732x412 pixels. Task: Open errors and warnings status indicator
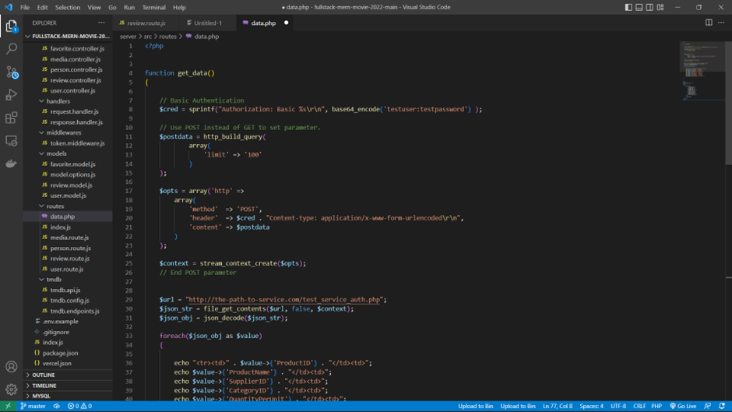point(79,406)
